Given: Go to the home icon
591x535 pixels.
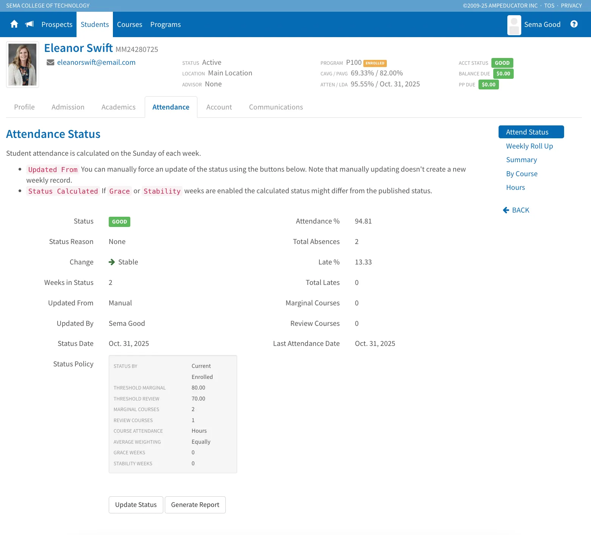Looking at the screenshot, I should tap(14, 24).
